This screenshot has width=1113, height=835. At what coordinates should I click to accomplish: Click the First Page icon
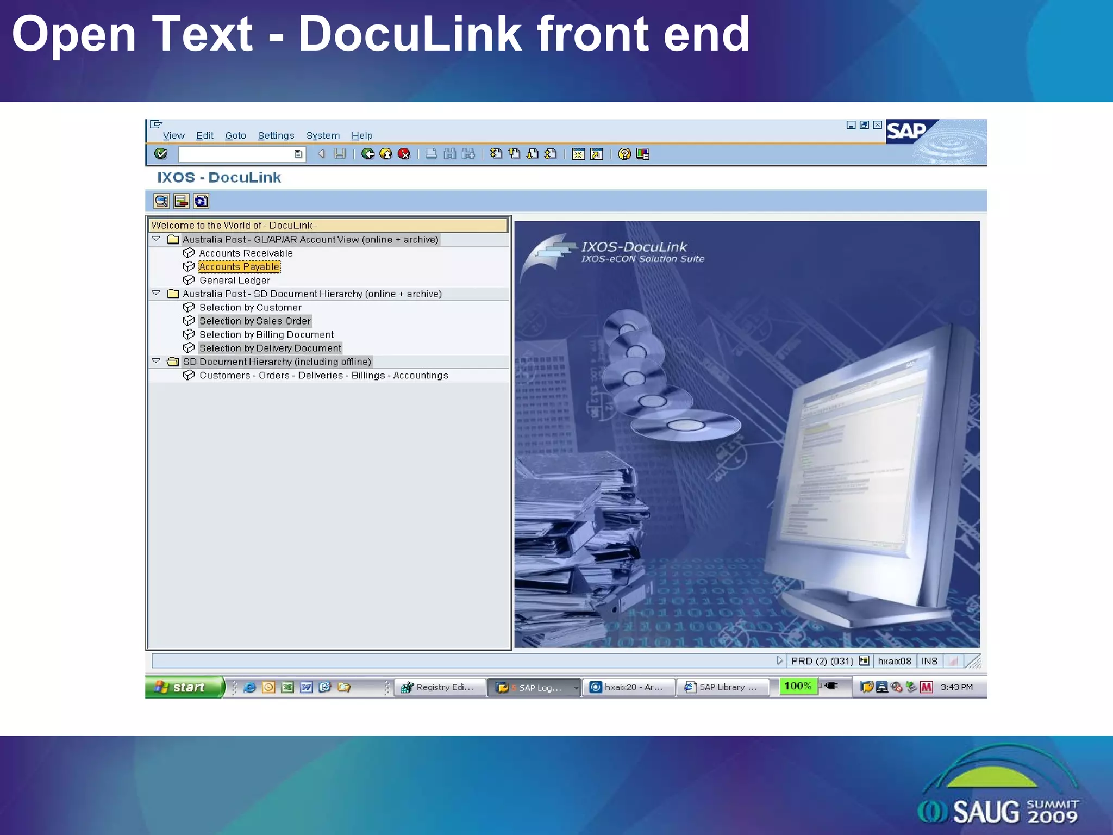[x=496, y=154]
